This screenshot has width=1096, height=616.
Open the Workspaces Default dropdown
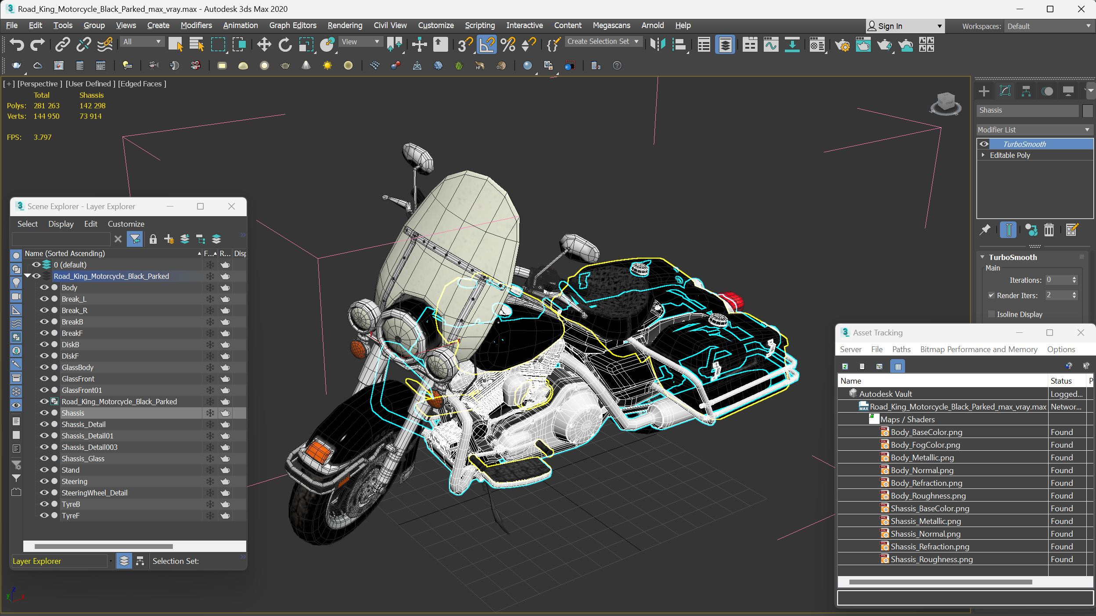(1049, 26)
